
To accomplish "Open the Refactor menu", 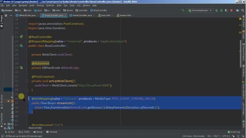I will (x=50, y=5).
